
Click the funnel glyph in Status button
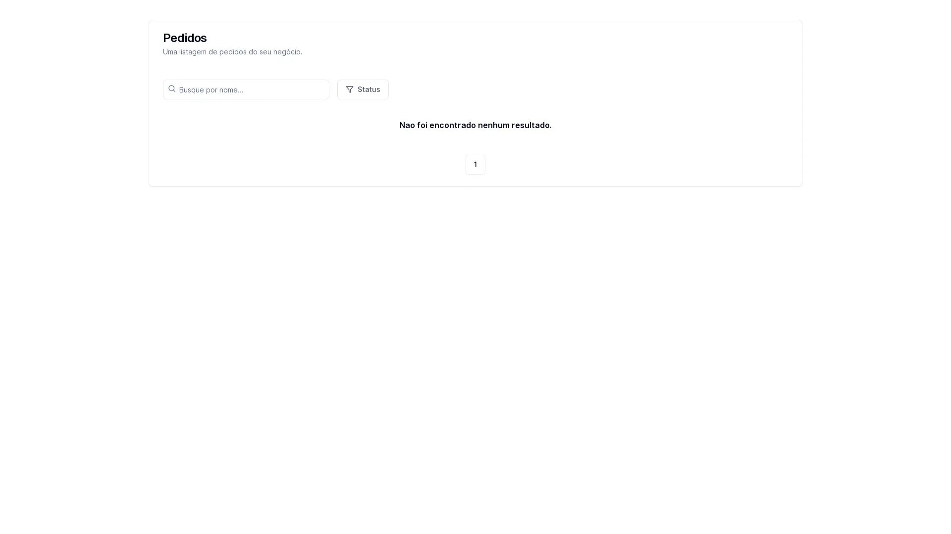350,89
